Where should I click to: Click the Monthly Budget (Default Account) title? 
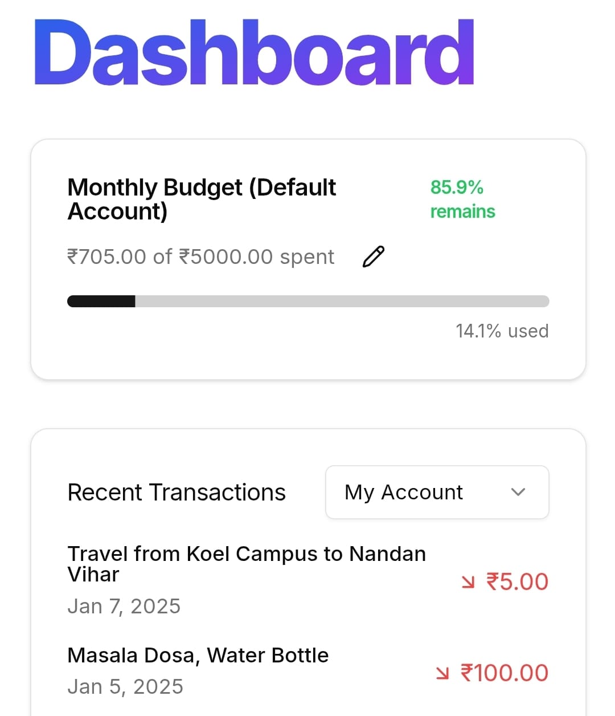(202, 199)
